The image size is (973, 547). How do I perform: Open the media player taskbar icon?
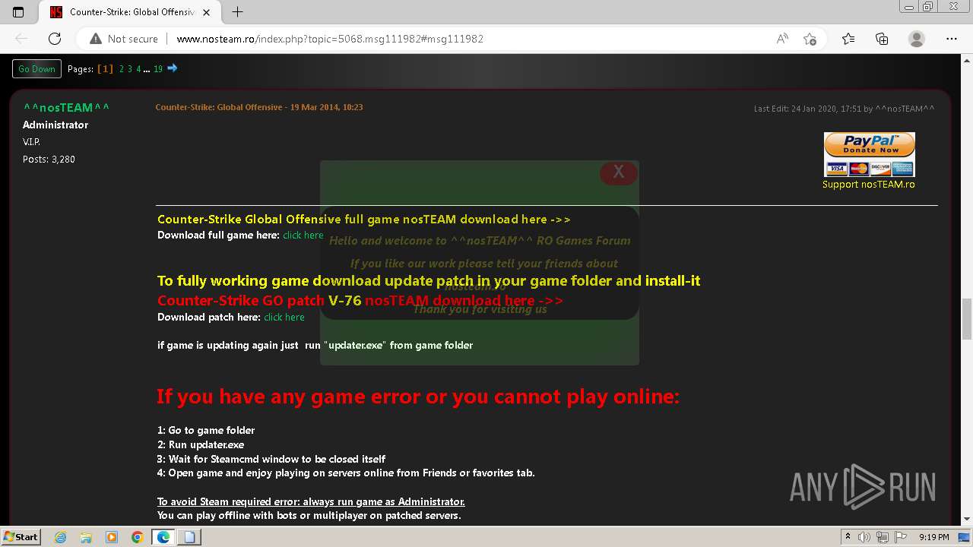(x=112, y=537)
